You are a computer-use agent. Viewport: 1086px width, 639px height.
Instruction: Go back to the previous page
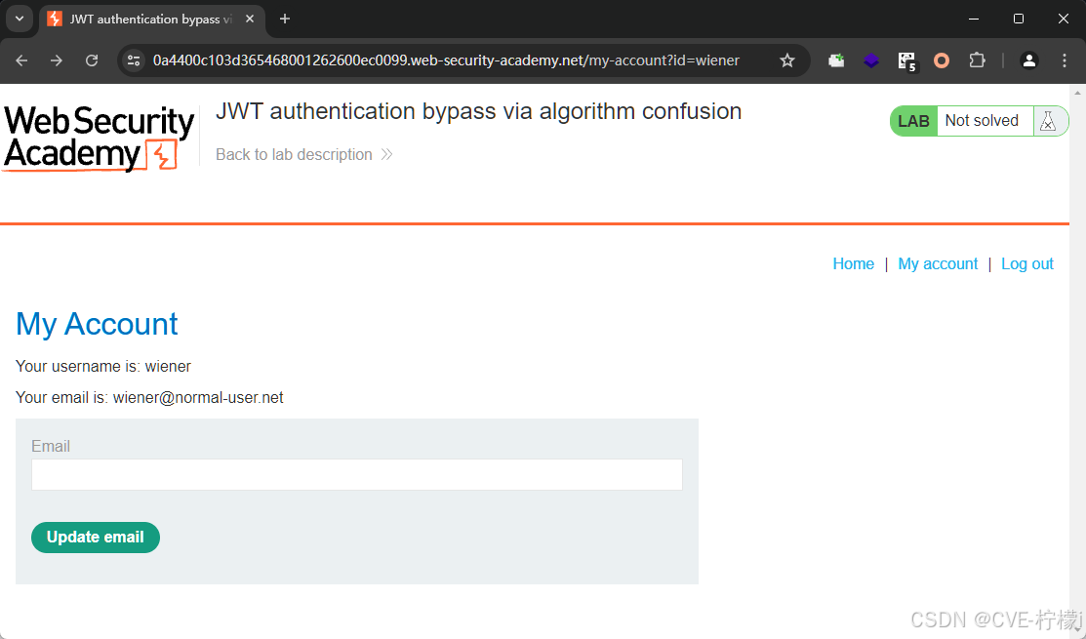[21, 60]
